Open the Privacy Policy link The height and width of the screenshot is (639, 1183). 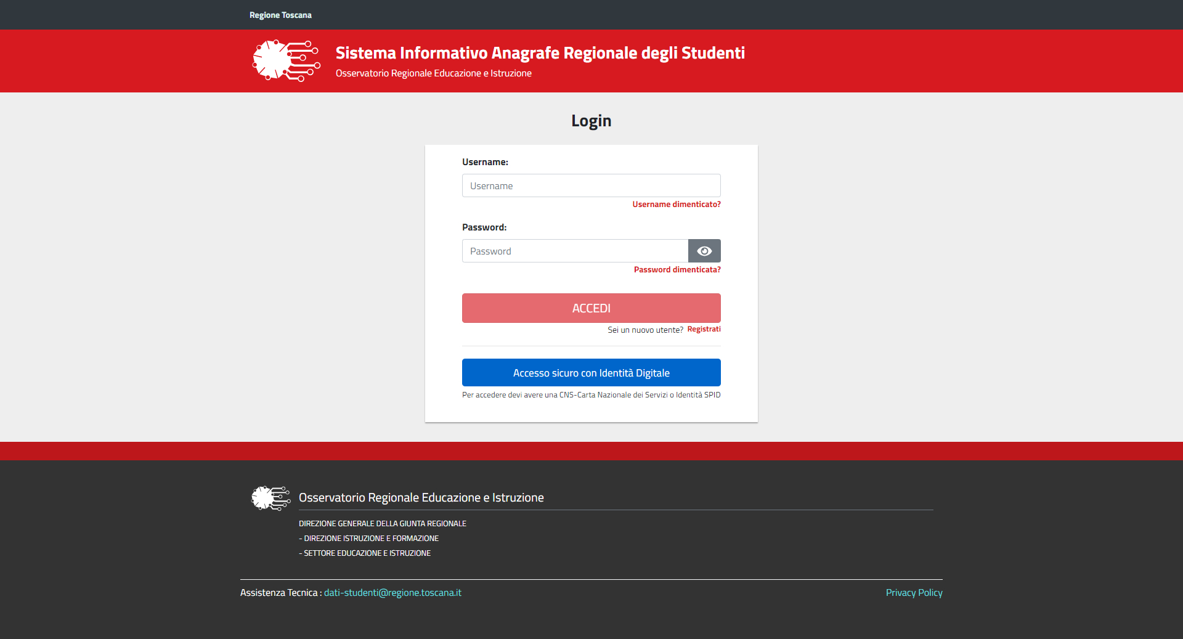tap(914, 593)
